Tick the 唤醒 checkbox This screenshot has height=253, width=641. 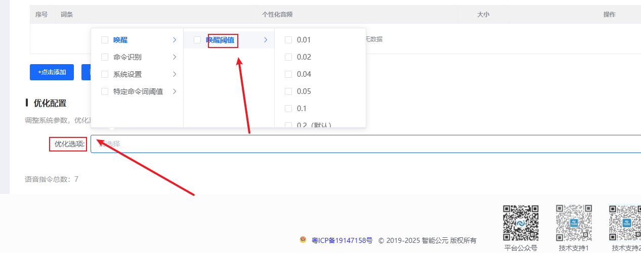(x=105, y=40)
